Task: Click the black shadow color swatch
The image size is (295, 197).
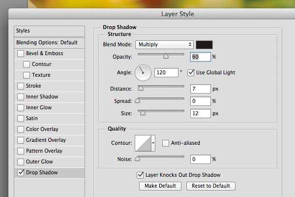Action: [204, 45]
